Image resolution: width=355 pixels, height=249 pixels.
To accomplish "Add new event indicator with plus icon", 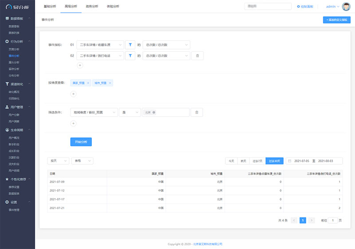I will pos(80,66).
